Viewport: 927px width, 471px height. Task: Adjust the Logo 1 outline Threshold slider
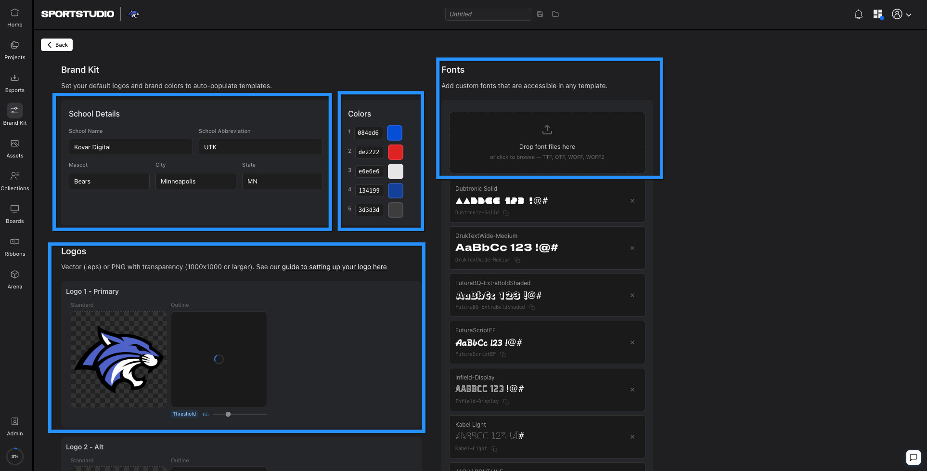click(x=240, y=414)
